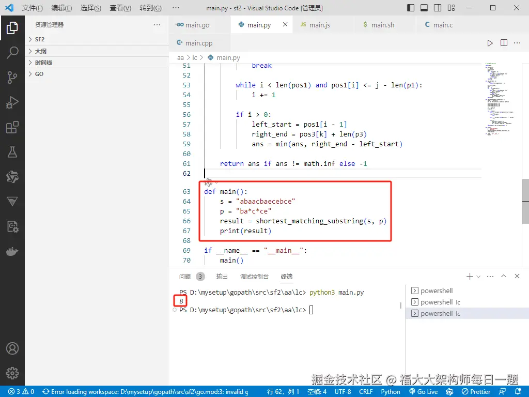Open Source Control view

click(x=12, y=78)
